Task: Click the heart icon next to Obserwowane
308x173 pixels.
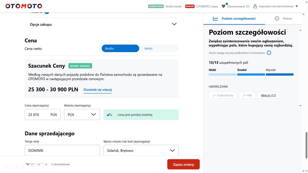Action: pos(224,6)
